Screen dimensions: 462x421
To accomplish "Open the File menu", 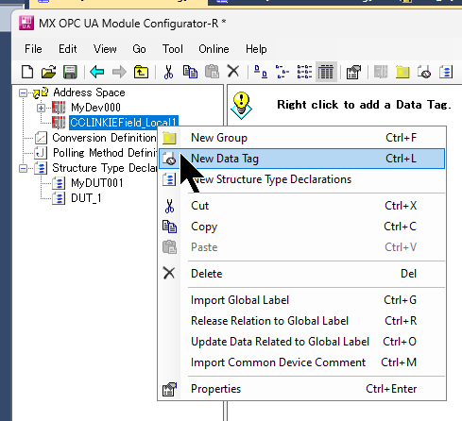I will [33, 49].
